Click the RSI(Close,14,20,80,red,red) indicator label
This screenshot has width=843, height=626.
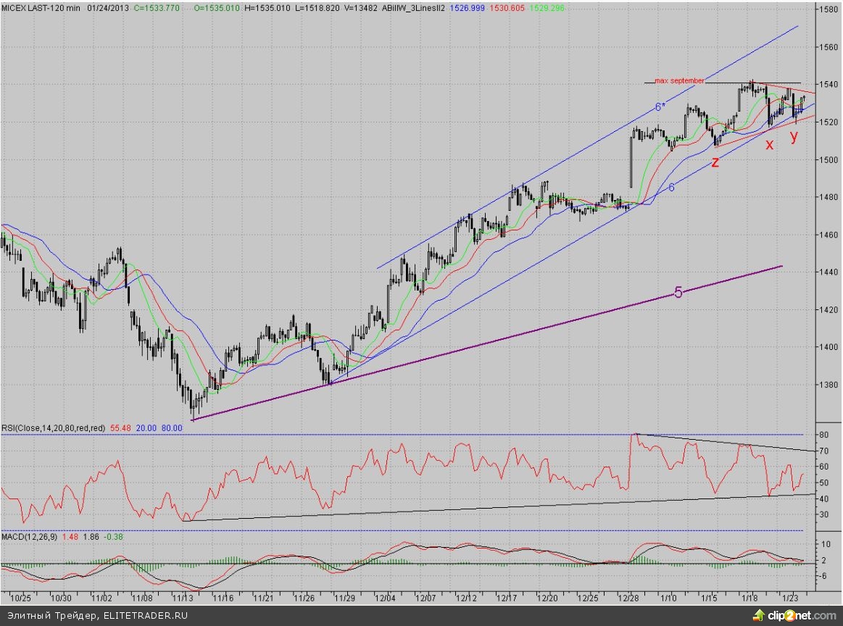click(54, 428)
